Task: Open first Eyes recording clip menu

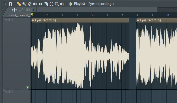Action: pos(33,20)
